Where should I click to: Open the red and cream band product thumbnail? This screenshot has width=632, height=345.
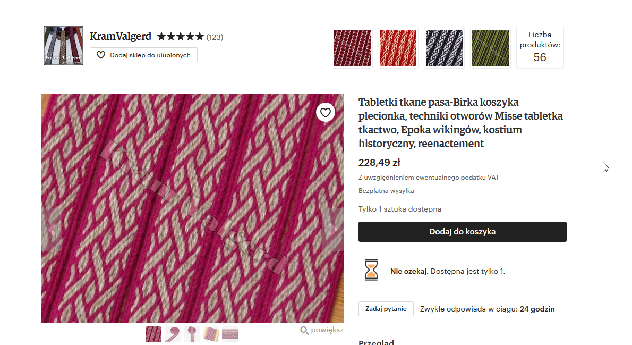pyautogui.click(x=398, y=48)
